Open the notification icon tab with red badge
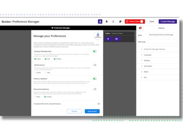This screenshot has width=183, height=137. [x=140, y=28]
